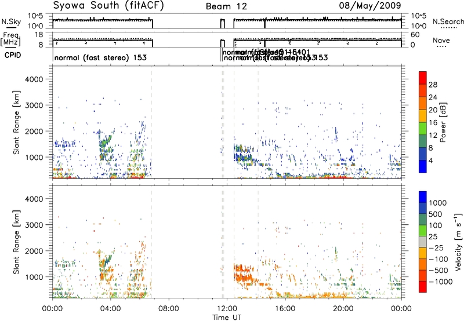Image resolution: width=464 pixels, height=321 pixels.
Task: Click the green-blue echo cluster near 03:30 in power panel
Action: tap(106, 147)
